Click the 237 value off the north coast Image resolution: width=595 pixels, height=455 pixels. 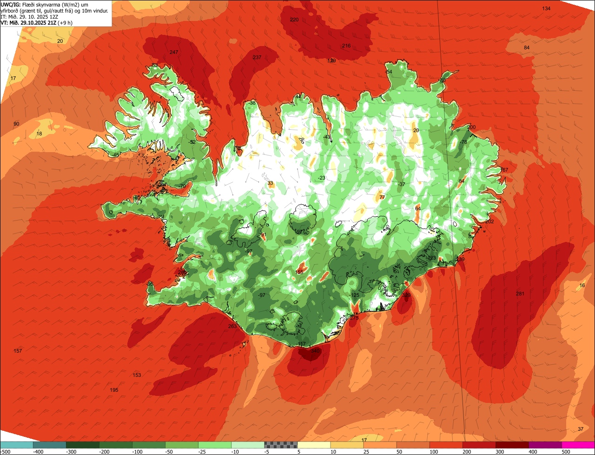click(257, 57)
